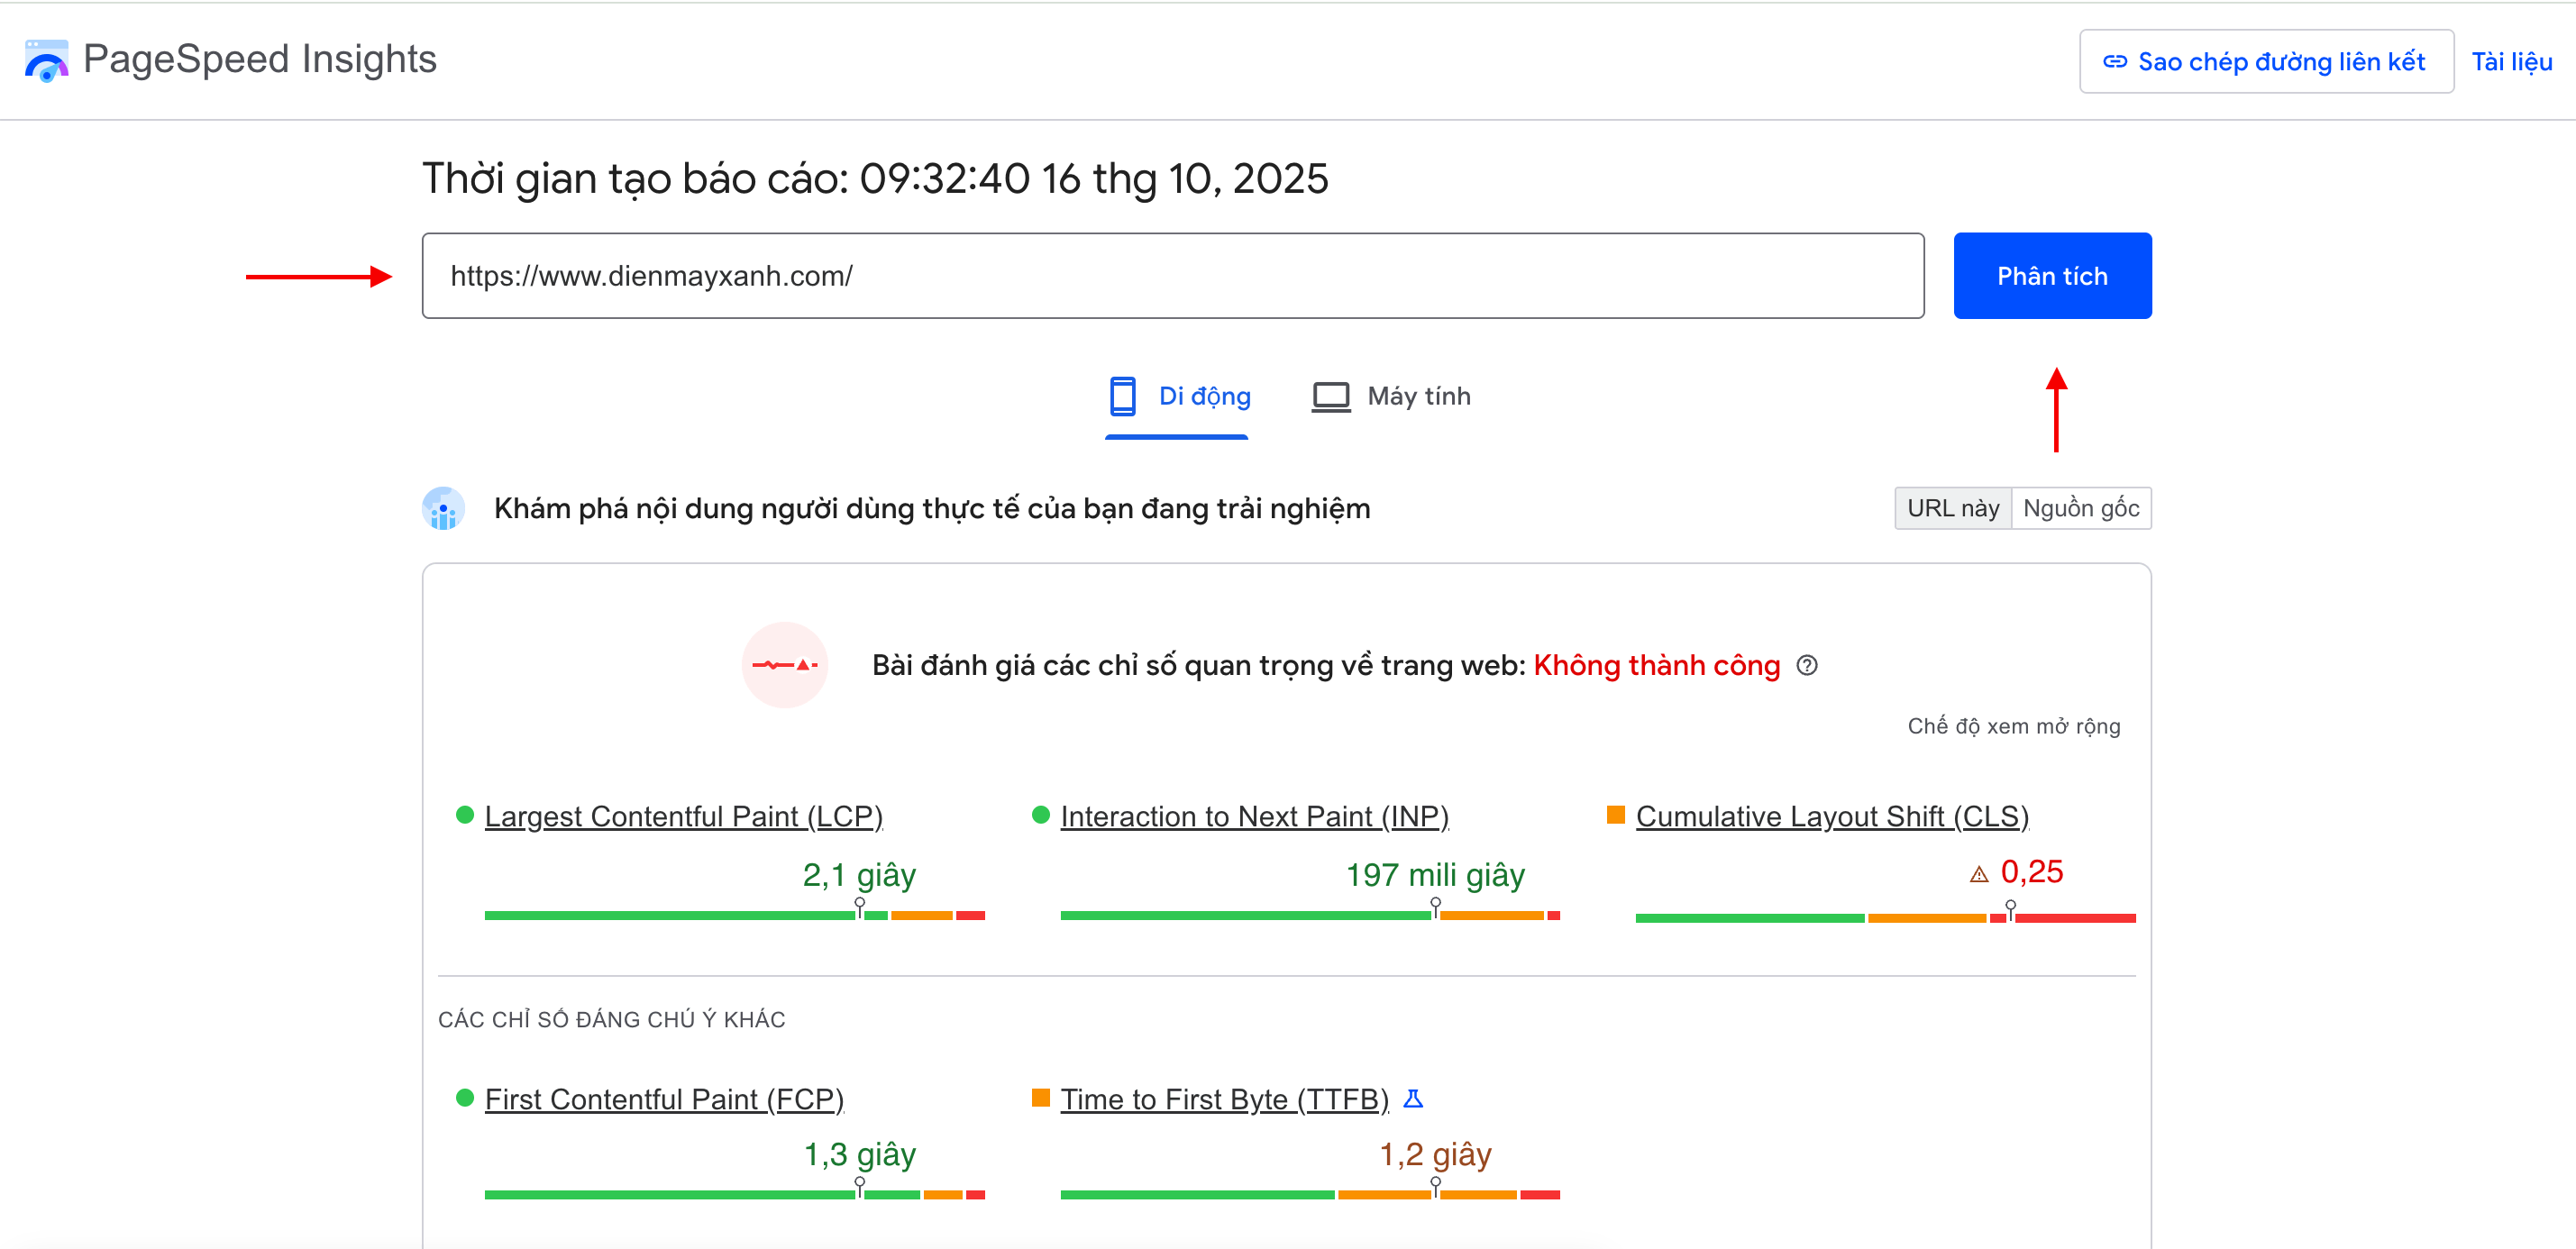Toggle to Nguồn gốc data
2576x1249 pixels.
tap(2080, 509)
